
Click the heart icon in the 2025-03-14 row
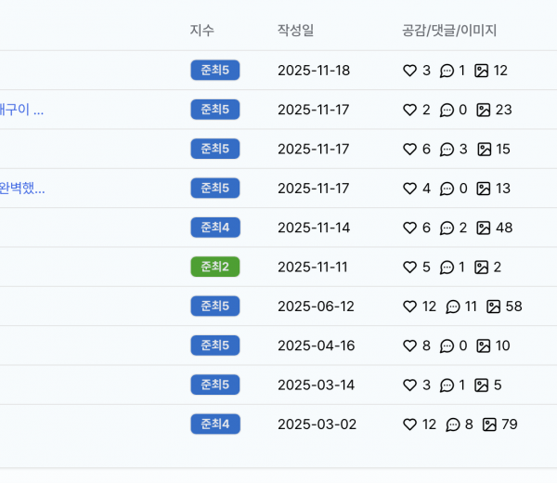pyautogui.click(x=409, y=385)
